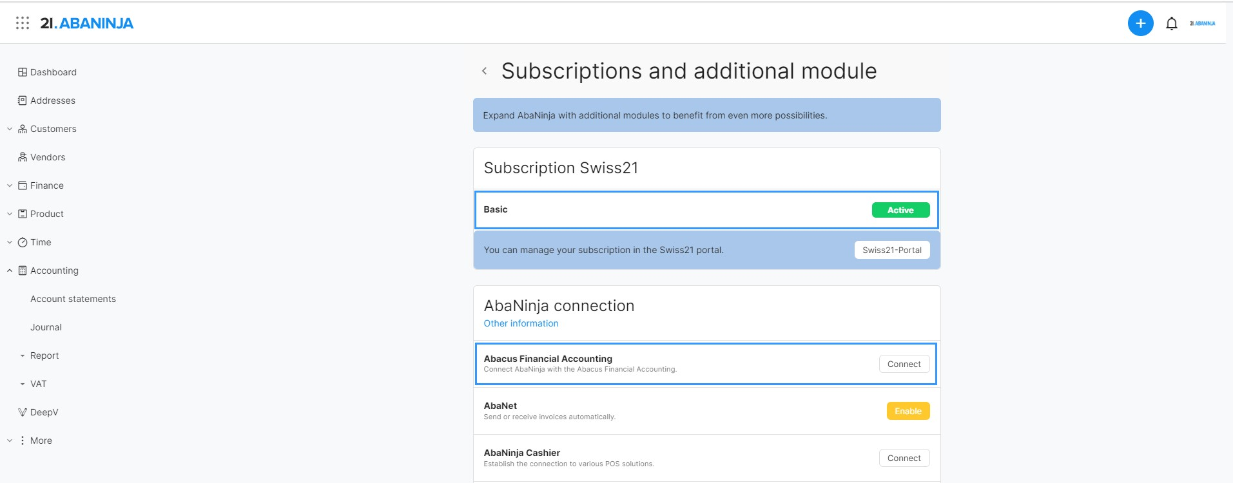1233x483 pixels.
Task: Click the Dashboard grid icon
Action: 23,72
